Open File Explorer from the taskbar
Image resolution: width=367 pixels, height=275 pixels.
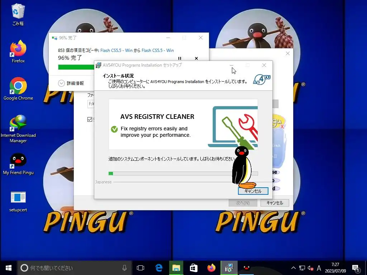(x=176, y=268)
